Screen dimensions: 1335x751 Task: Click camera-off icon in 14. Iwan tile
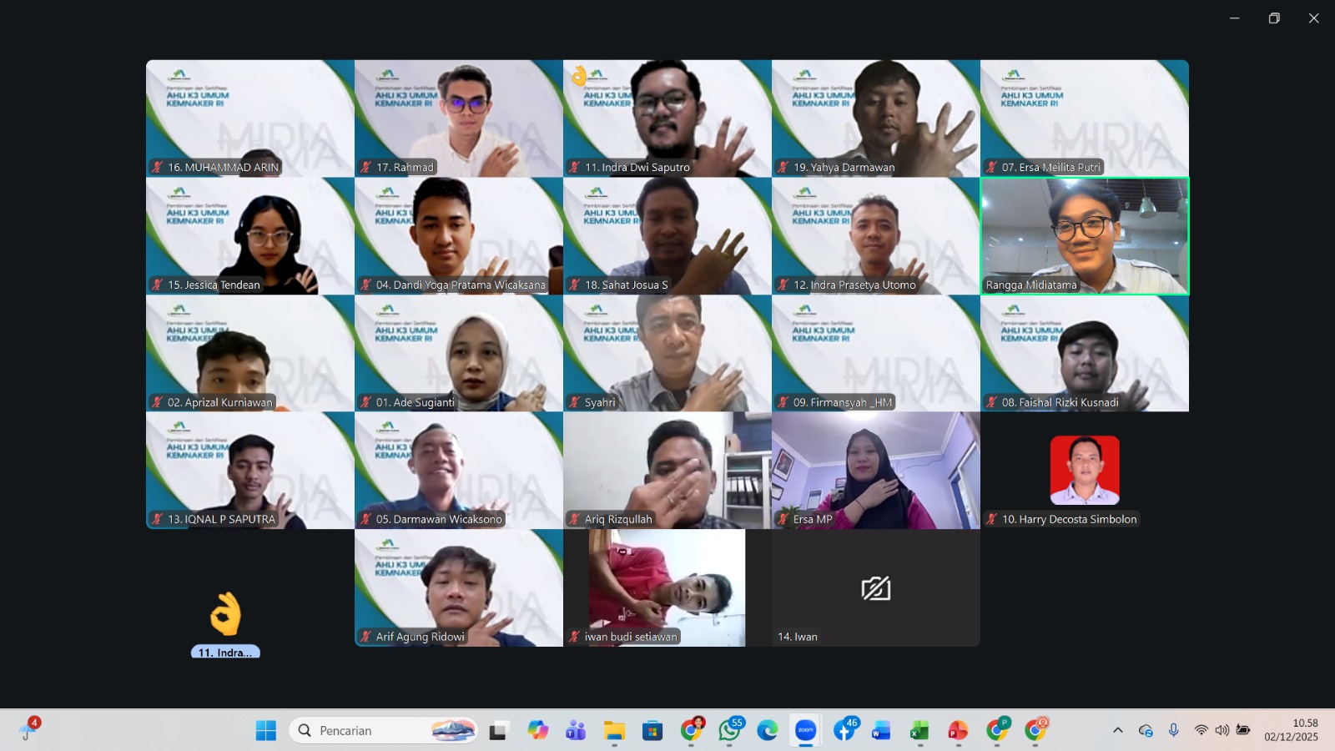(x=875, y=588)
